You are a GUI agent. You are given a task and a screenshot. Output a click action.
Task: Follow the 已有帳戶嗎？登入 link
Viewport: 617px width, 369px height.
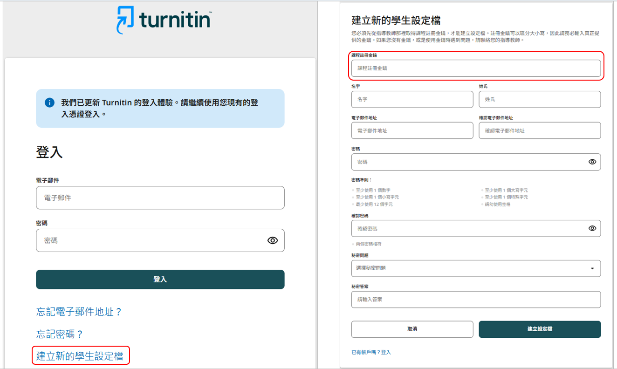coord(371,352)
